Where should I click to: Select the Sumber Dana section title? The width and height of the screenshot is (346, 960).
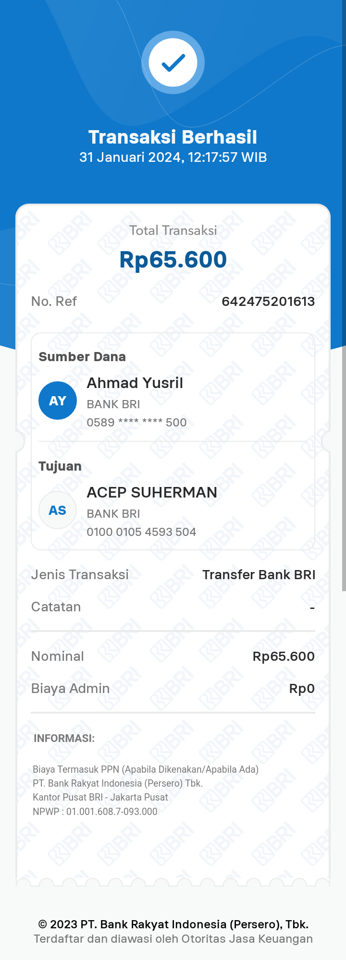coord(82,357)
